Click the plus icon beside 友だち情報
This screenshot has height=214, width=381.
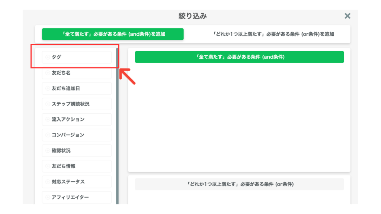pyautogui.click(x=48, y=166)
